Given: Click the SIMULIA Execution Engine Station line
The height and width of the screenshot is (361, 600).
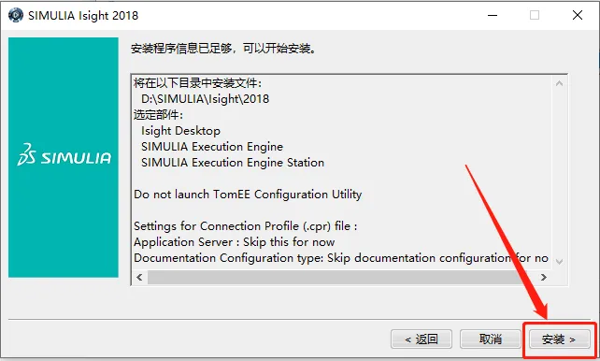Looking at the screenshot, I should coord(233,163).
